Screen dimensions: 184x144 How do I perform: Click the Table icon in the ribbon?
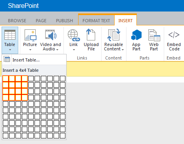pos(10,35)
